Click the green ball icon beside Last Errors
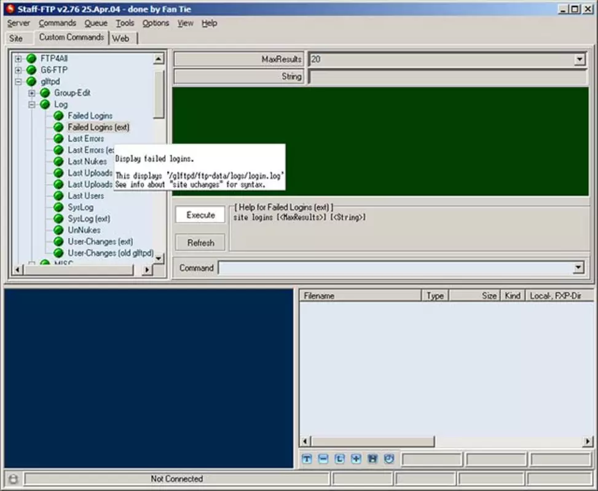This screenshot has height=491, width=598. tap(58, 138)
